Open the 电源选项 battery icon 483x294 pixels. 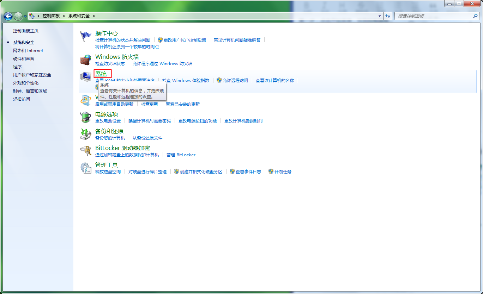click(x=86, y=117)
